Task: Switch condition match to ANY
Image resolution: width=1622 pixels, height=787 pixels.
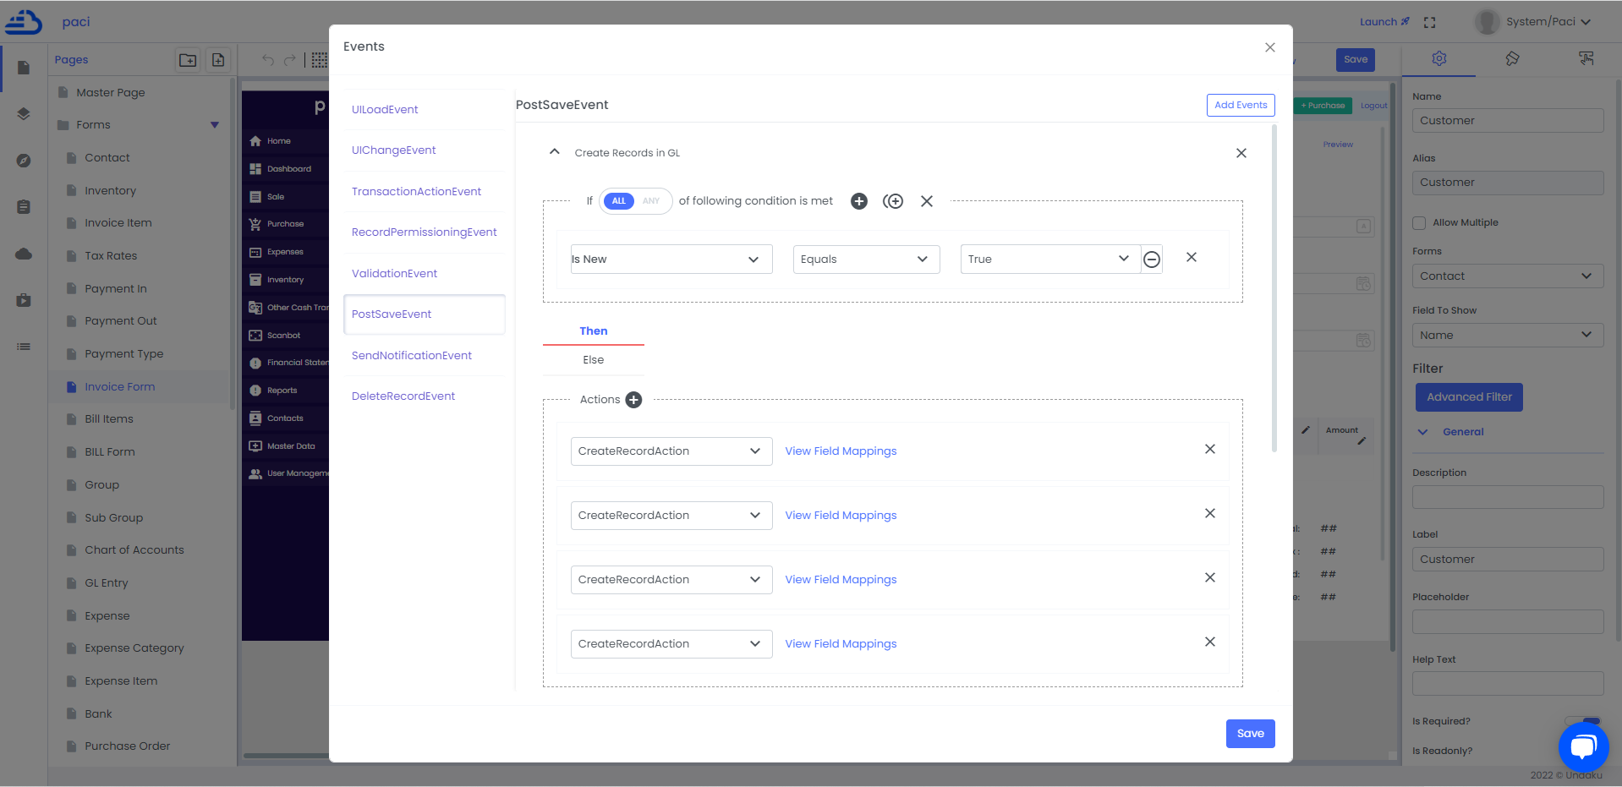Action: tap(650, 201)
